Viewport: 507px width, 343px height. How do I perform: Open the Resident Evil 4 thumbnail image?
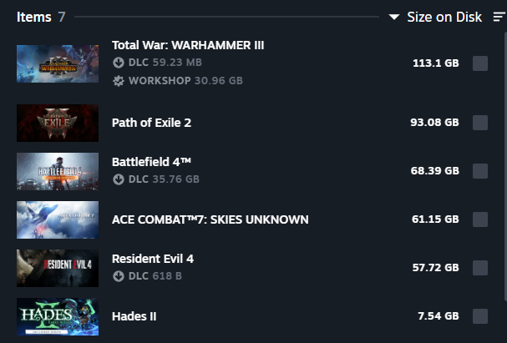pyautogui.click(x=58, y=268)
